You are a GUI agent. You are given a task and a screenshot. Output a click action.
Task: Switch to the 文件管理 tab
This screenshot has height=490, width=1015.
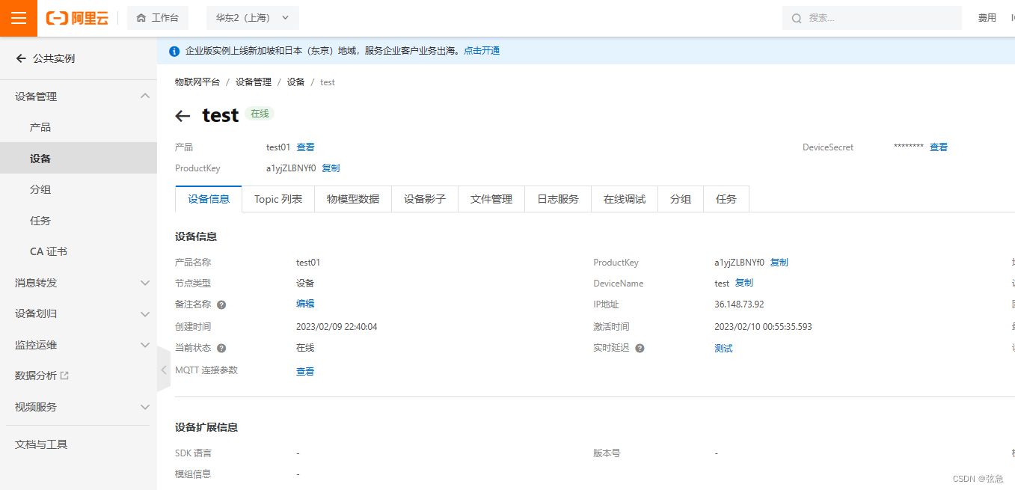pyautogui.click(x=491, y=199)
